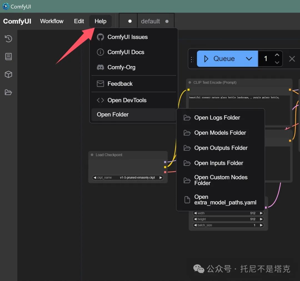The width and height of the screenshot is (300, 281).
Task: Click Load Checkpoint yellow CLIP output slot
Action: point(165,167)
